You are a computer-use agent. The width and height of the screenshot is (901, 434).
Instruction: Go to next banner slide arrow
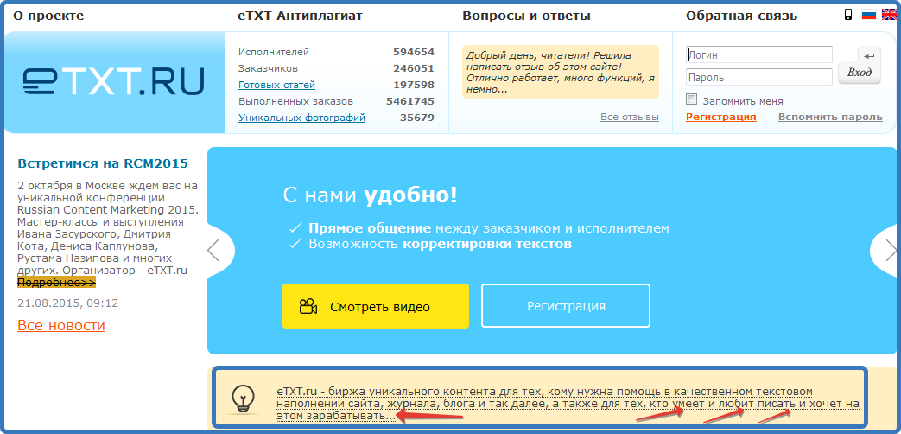891,250
